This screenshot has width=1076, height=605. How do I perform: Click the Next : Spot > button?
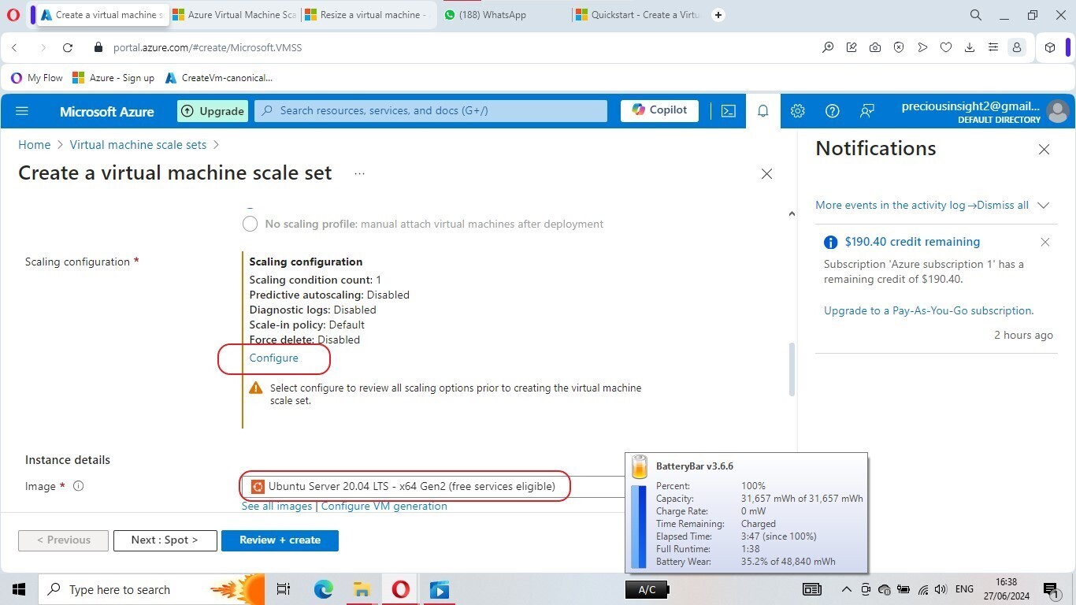click(x=165, y=540)
